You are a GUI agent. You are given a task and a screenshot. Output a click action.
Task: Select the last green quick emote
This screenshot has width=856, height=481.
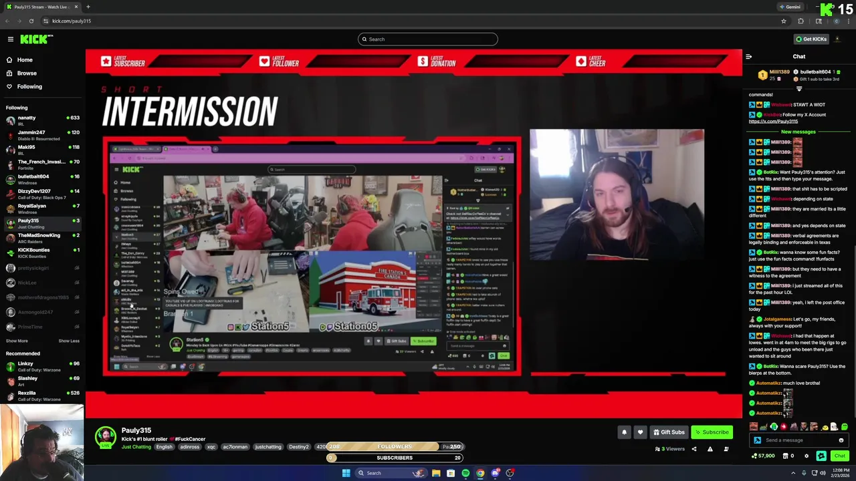[x=845, y=427]
